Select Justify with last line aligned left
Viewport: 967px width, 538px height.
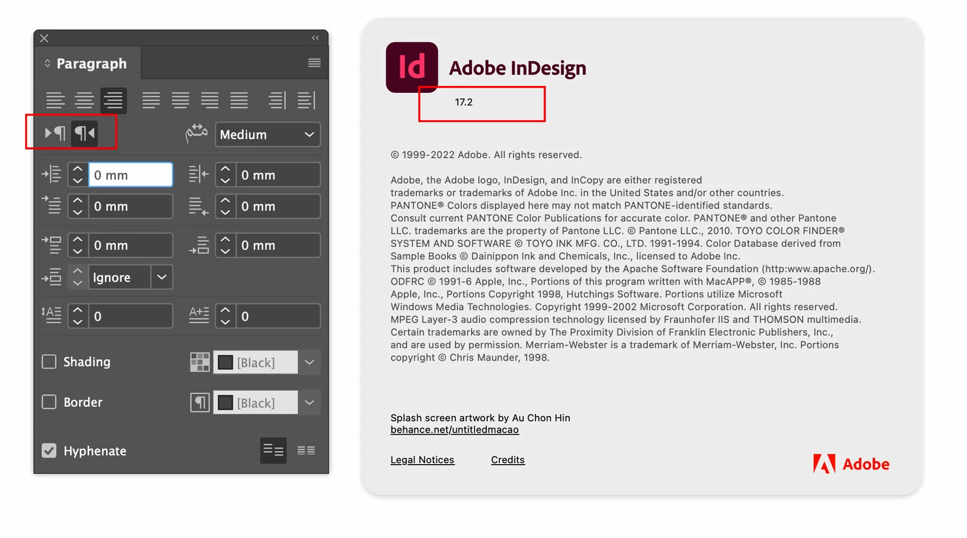[x=152, y=100]
